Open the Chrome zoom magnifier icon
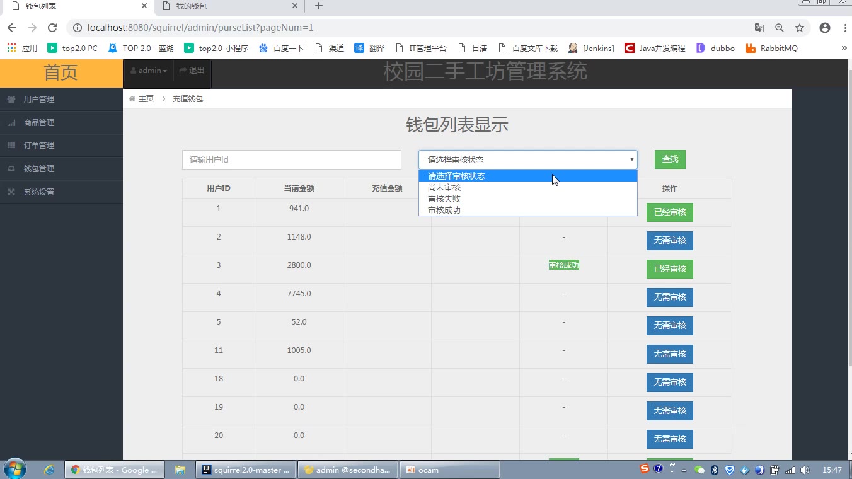 [x=780, y=28]
